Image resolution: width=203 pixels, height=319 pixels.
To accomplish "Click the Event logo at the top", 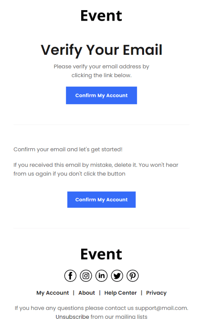I will pyautogui.click(x=101, y=16).
